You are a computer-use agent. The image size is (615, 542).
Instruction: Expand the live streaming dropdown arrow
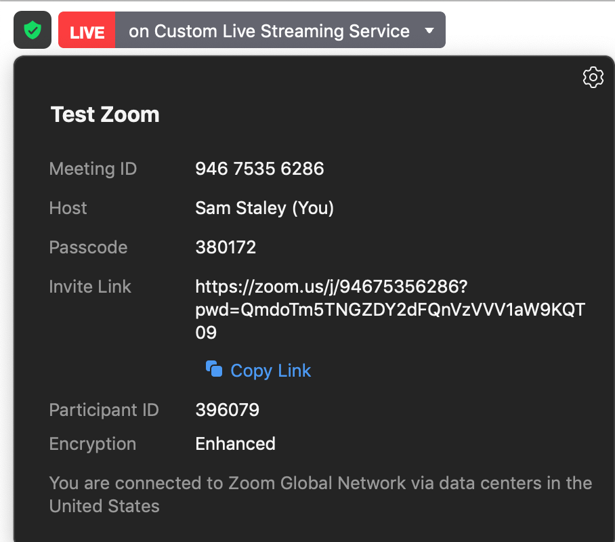click(x=429, y=30)
